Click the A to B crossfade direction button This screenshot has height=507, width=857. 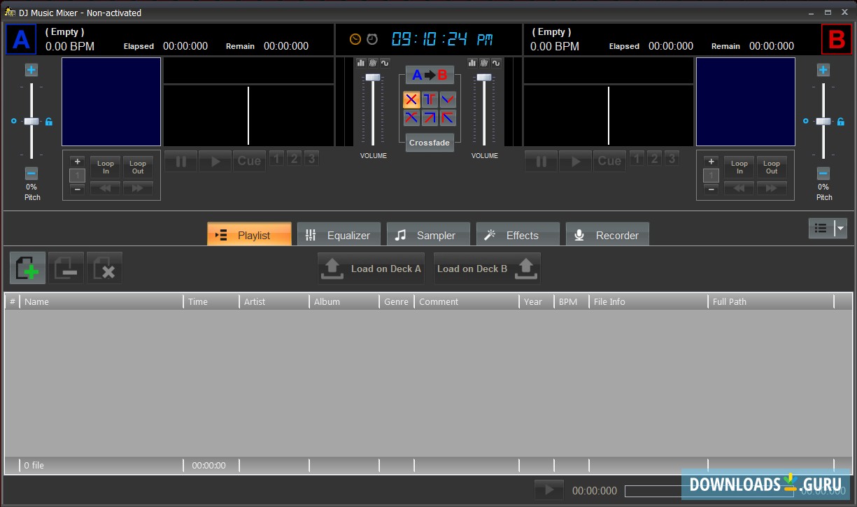point(430,75)
